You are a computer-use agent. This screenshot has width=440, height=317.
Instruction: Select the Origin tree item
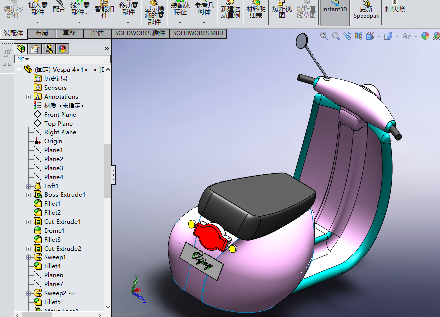point(48,141)
